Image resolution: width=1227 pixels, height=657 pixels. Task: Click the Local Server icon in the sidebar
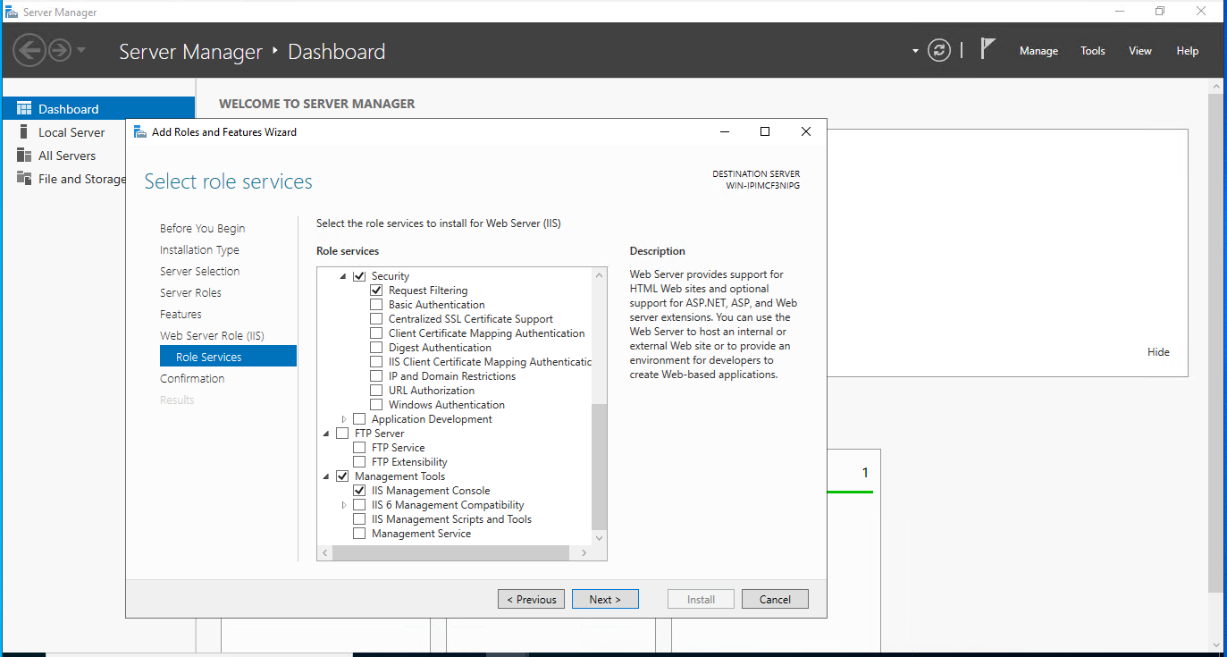(x=24, y=131)
